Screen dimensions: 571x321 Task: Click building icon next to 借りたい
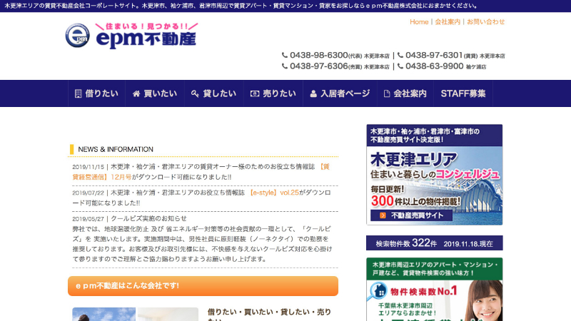click(78, 93)
